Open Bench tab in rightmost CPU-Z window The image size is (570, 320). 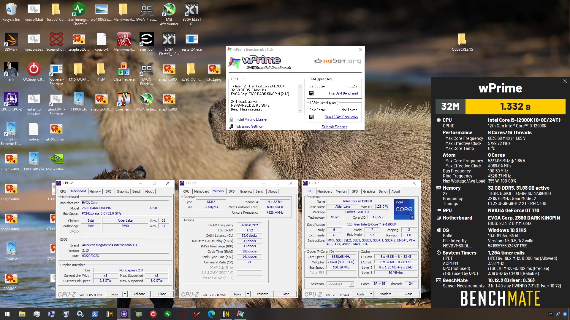[x=383, y=191]
